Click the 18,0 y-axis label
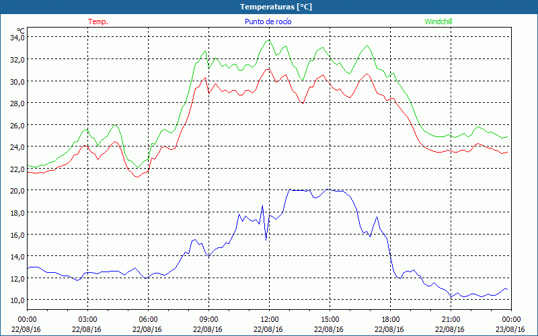This screenshot has height=336, width=538. click(x=17, y=212)
